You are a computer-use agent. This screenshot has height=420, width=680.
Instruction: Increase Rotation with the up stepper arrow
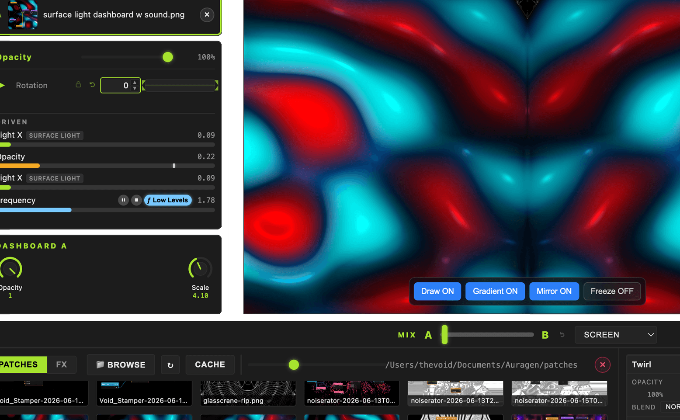[135, 82]
